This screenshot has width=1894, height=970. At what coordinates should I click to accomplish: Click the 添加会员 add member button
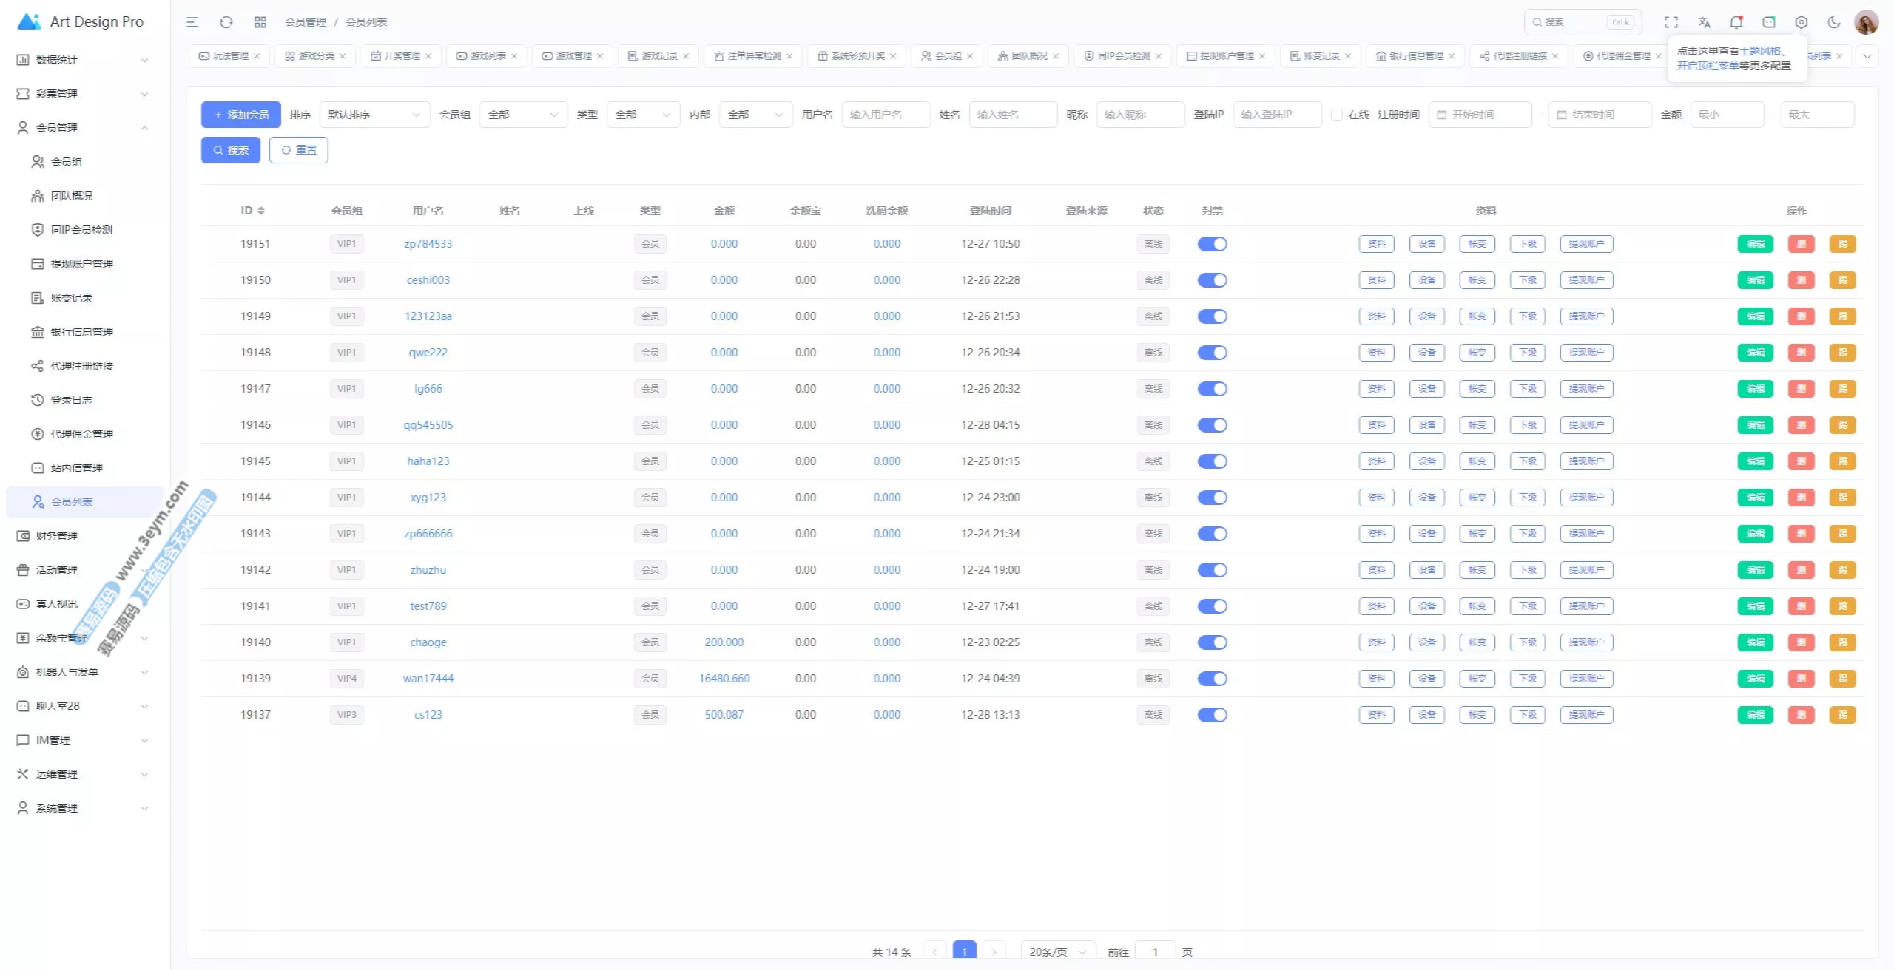(x=241, y=115)
